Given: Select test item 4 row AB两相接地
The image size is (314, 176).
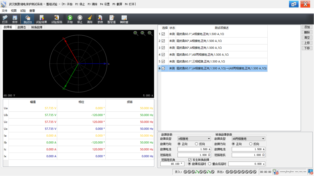Looking at the screenshot, I should tap(202, 55).
